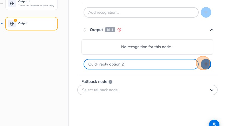Collapse the Output section with the chevron
The height and width of the screenshot is (126, 226).
click(x=212, y=30)
